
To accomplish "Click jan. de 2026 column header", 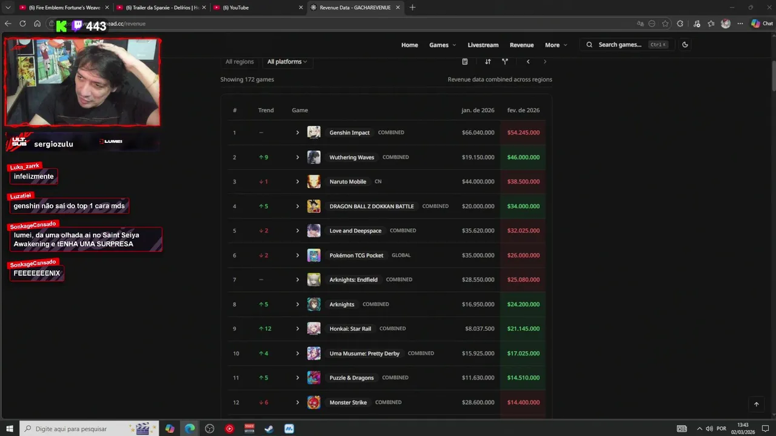I will [x=478, y=110].
